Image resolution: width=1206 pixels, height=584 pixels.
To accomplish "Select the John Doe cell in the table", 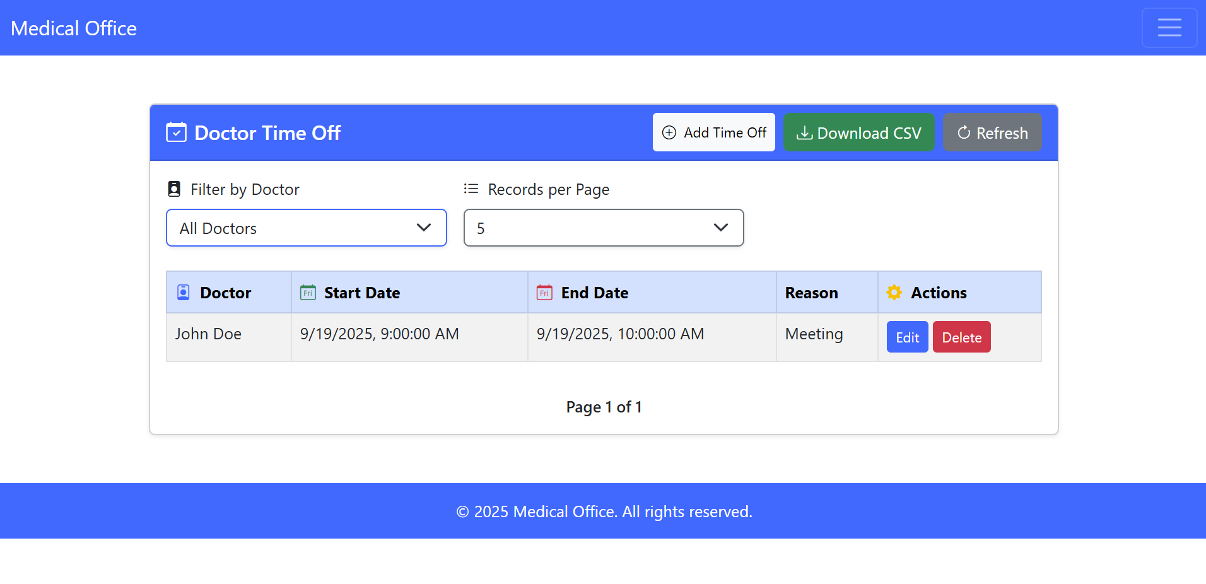I will pos(208,334).
